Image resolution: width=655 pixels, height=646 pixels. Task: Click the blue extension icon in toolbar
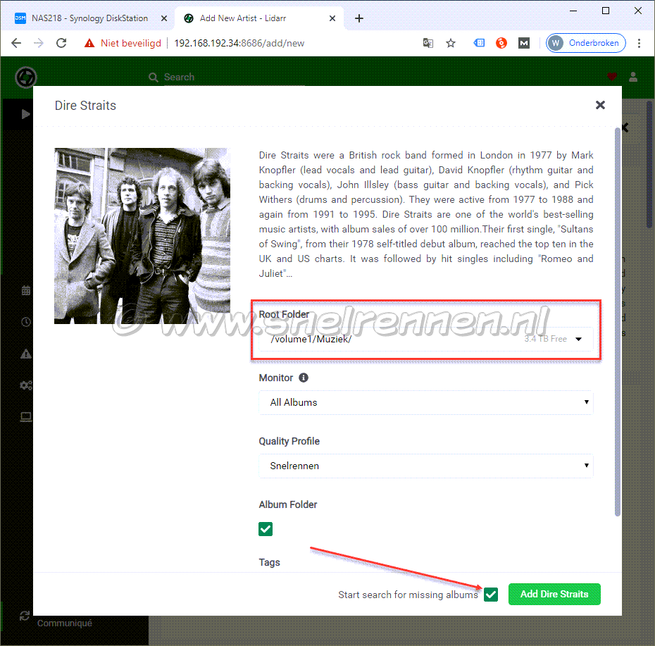(x=479, y=43)
